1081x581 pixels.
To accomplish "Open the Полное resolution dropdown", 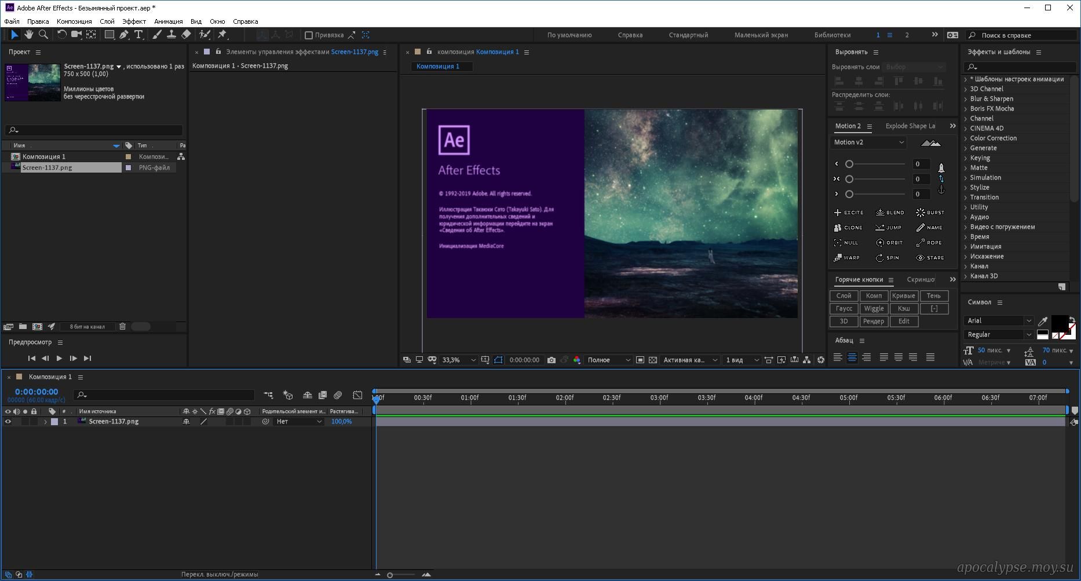I will [608, 360].
